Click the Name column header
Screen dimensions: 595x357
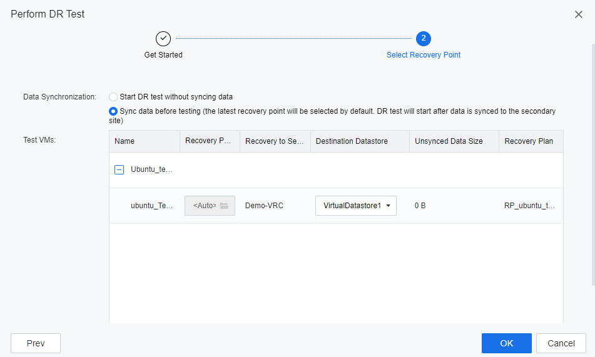[125, 141]
